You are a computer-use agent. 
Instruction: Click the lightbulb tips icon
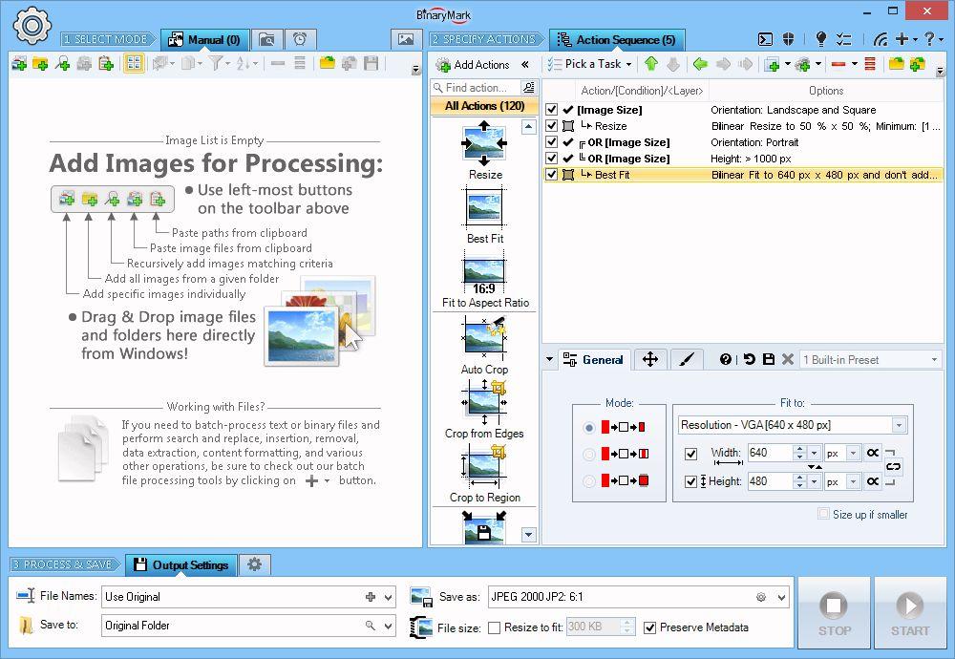820,39
